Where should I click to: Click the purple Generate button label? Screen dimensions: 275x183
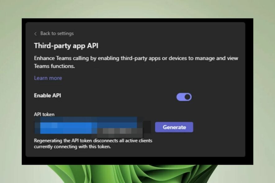[174, 127]
